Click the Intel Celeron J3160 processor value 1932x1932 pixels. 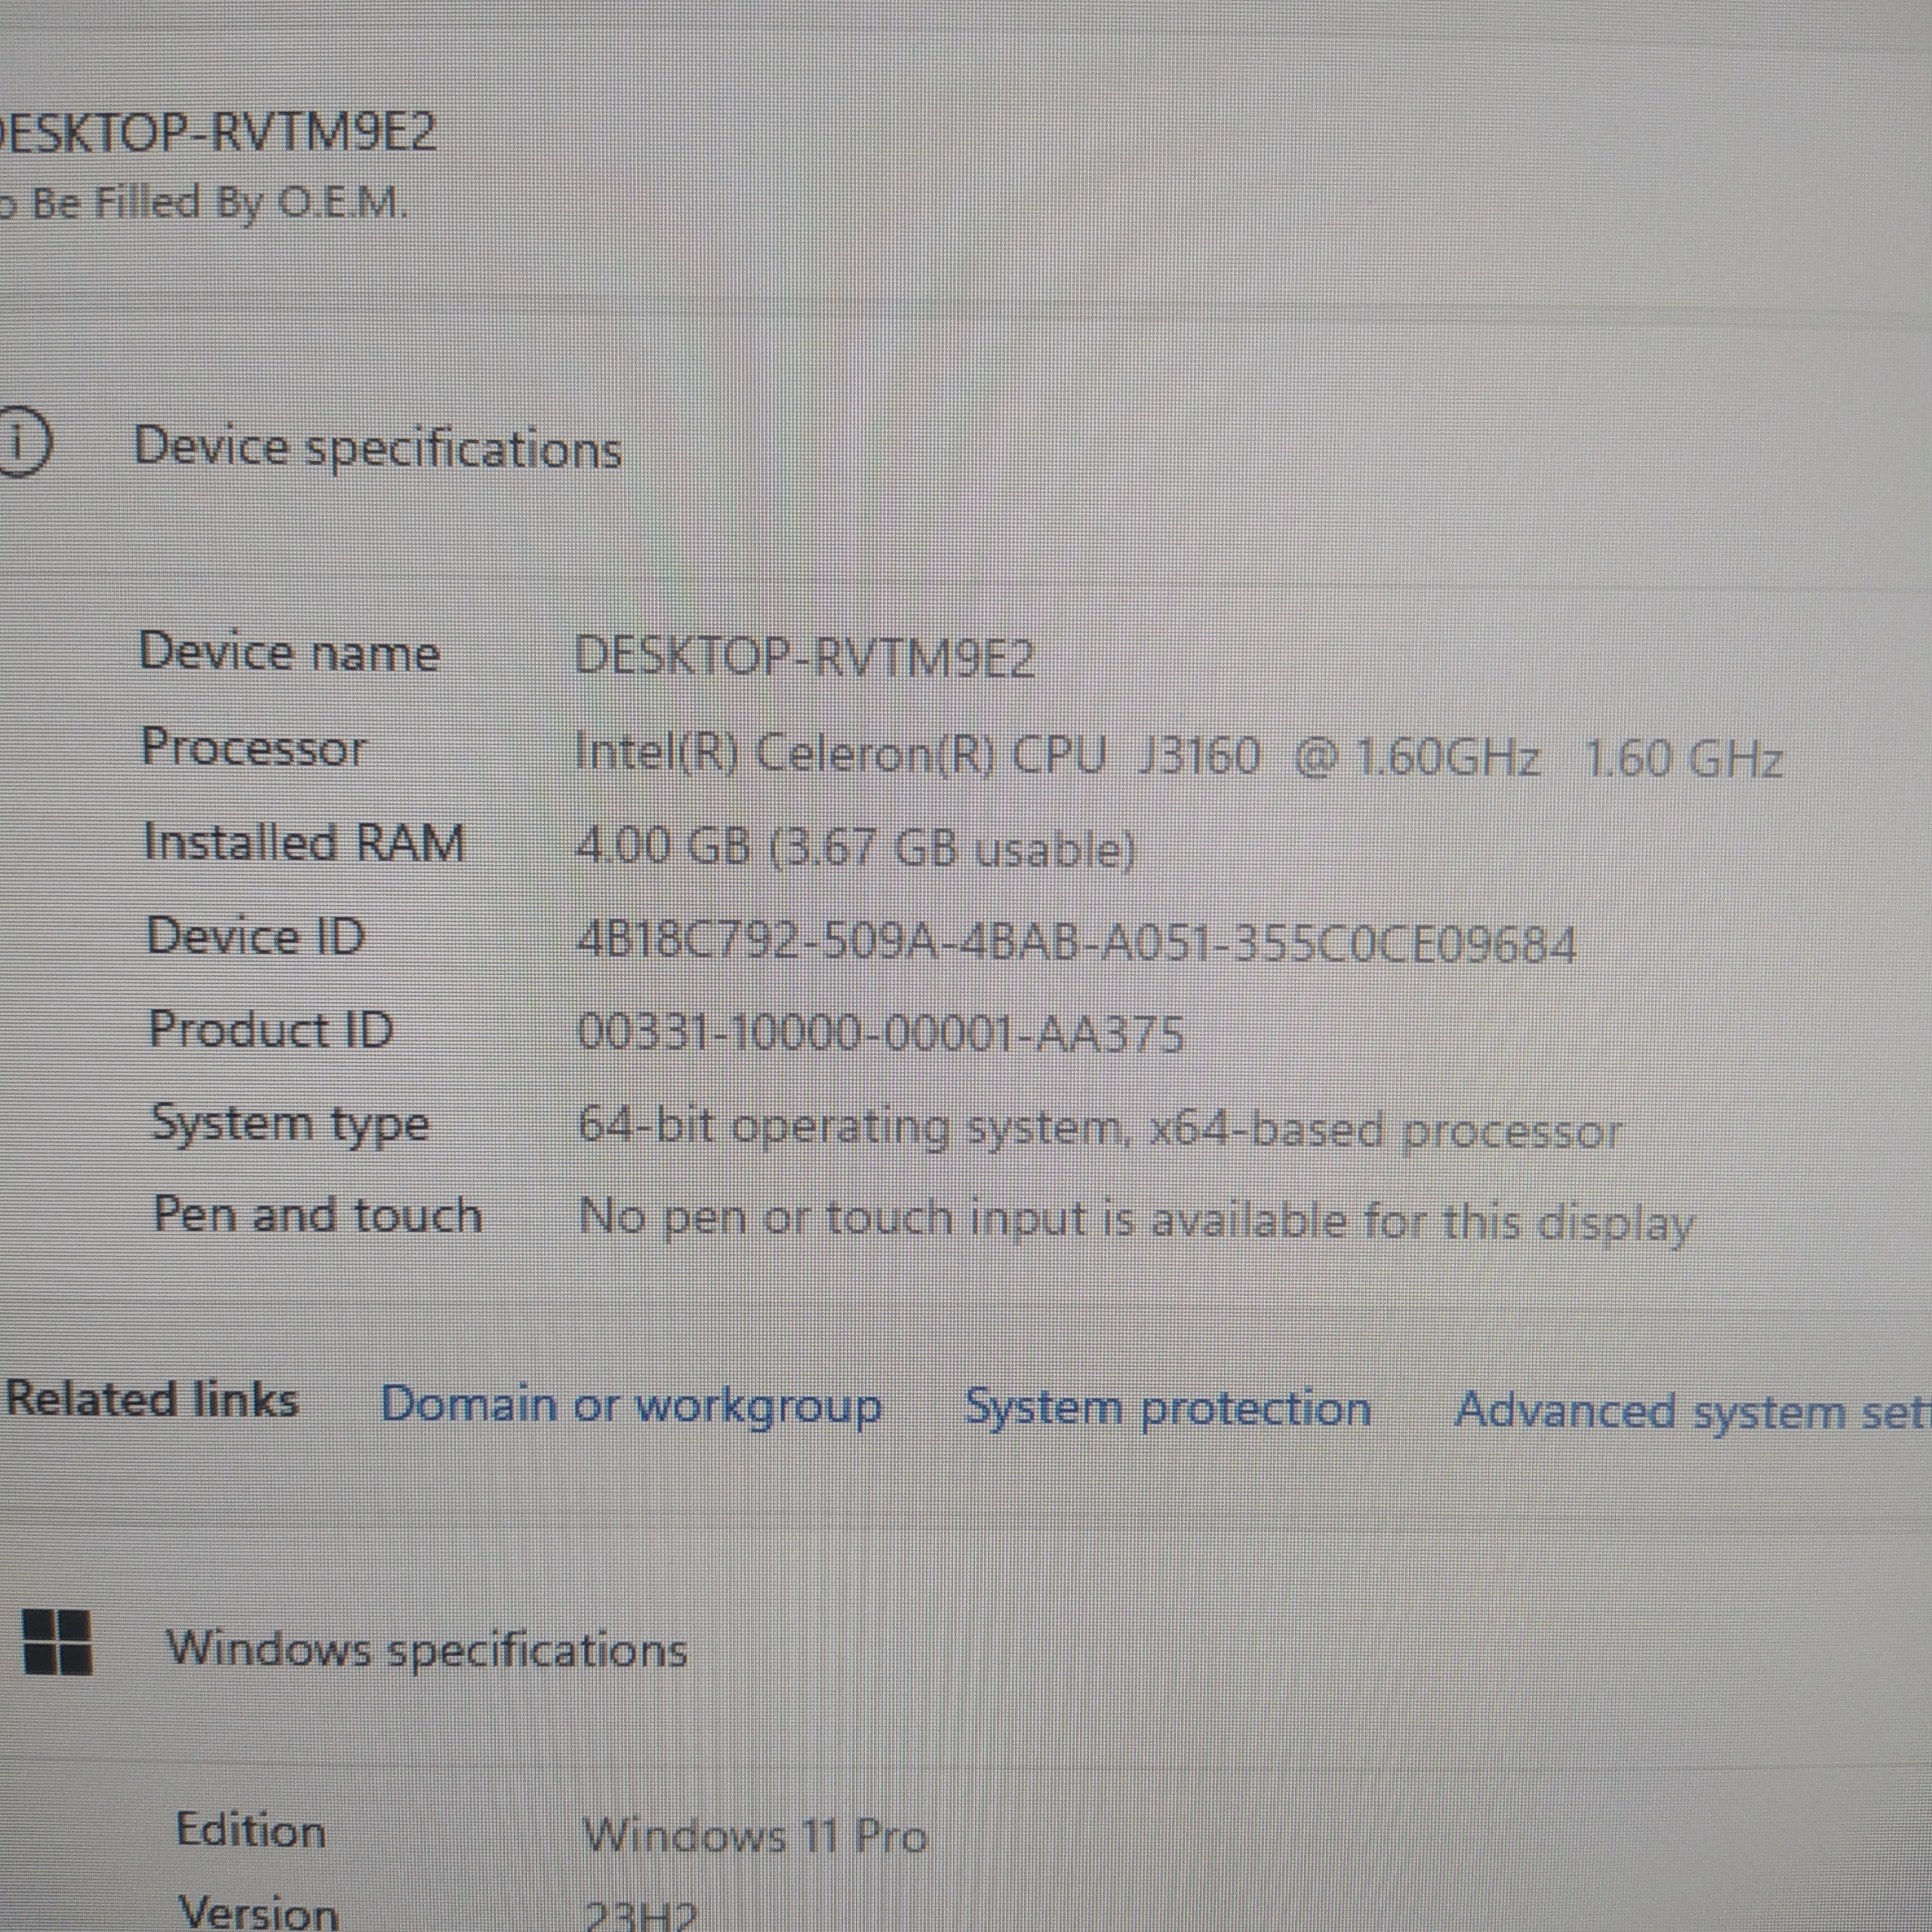tap(1177, 756)
